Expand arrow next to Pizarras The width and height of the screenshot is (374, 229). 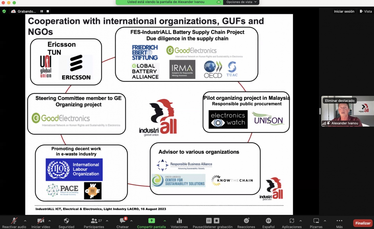coord(325,221)
